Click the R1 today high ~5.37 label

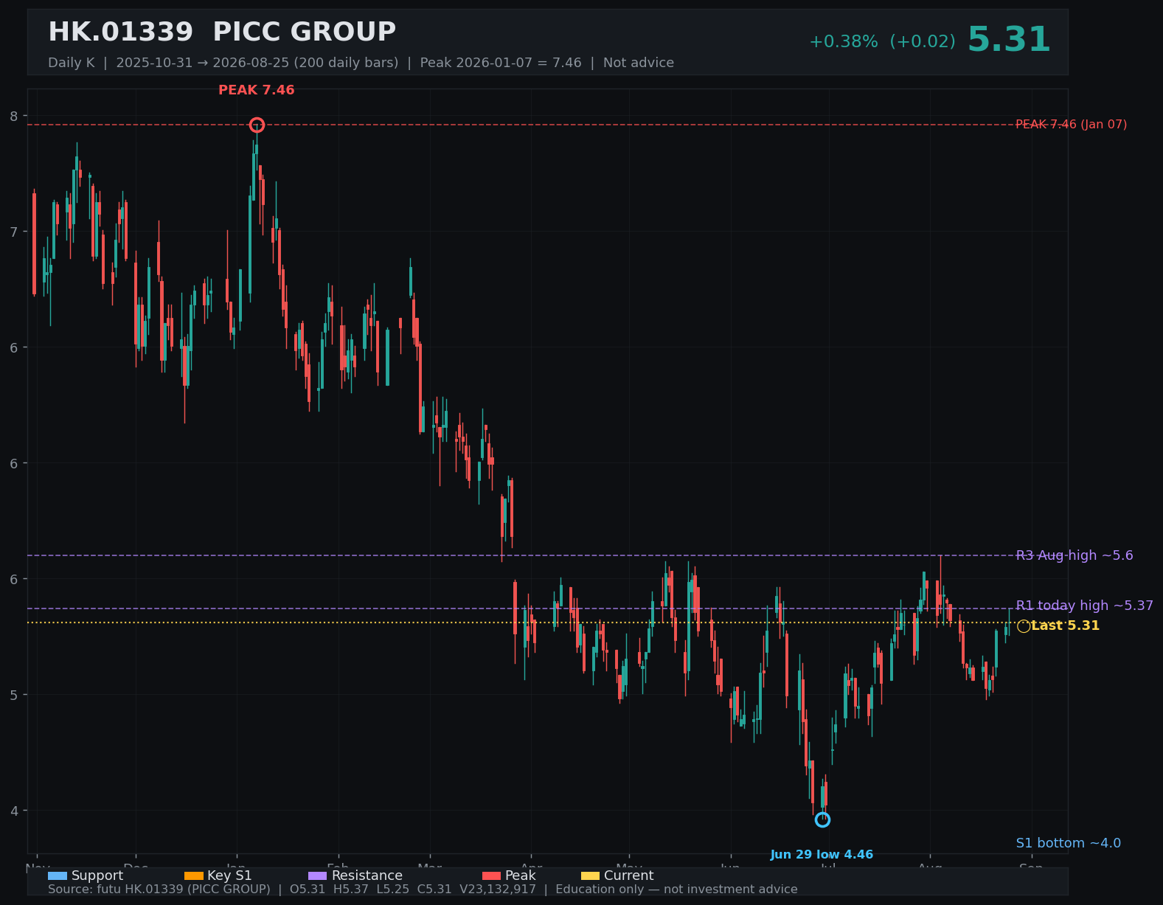point(1084,606)
